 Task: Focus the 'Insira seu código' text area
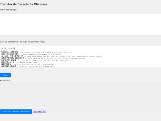[80, 25]
